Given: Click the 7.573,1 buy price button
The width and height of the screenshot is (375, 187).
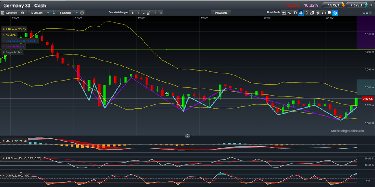Looking at the screenshot, I should [356, 5].
